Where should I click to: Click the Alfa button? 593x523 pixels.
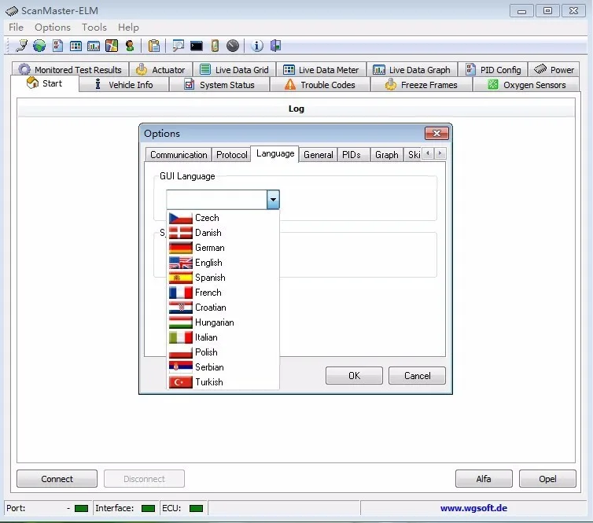pos(484,479)
